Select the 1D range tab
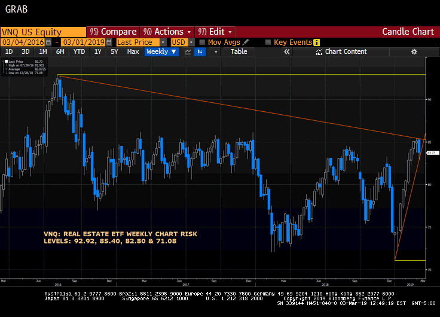The image size is (440, 317). pyautogui.click(x=9, y=51)
